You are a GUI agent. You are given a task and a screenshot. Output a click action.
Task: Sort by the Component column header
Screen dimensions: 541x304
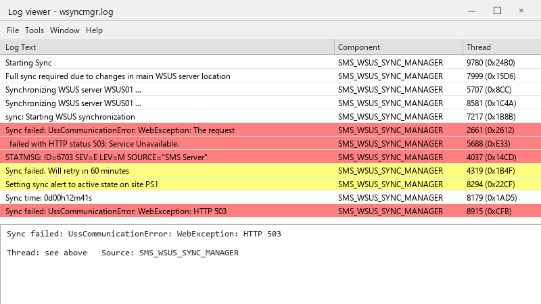click(398, 47)
